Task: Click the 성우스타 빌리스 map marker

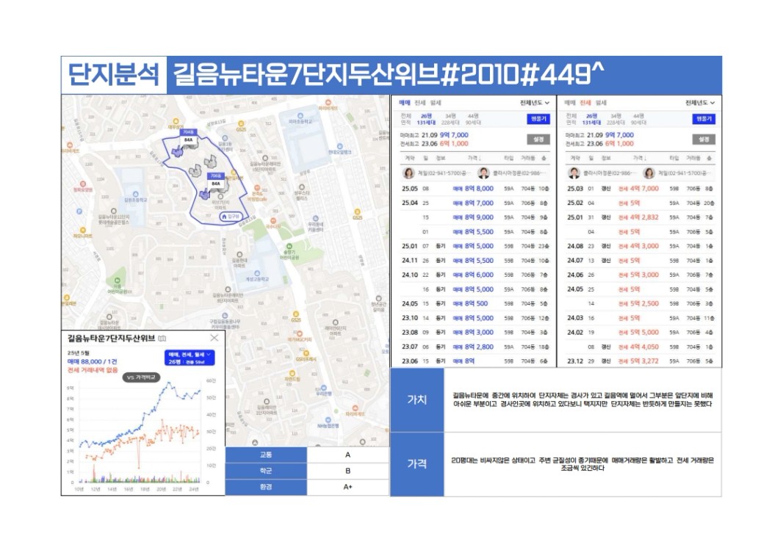Action: (x=302, y=192)
